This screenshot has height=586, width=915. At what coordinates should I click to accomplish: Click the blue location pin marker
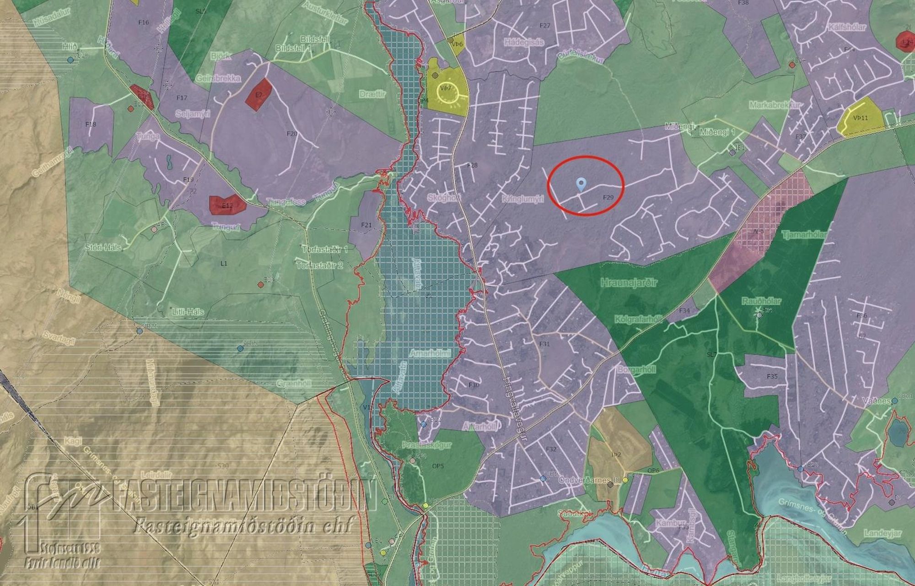coord(581,184)
